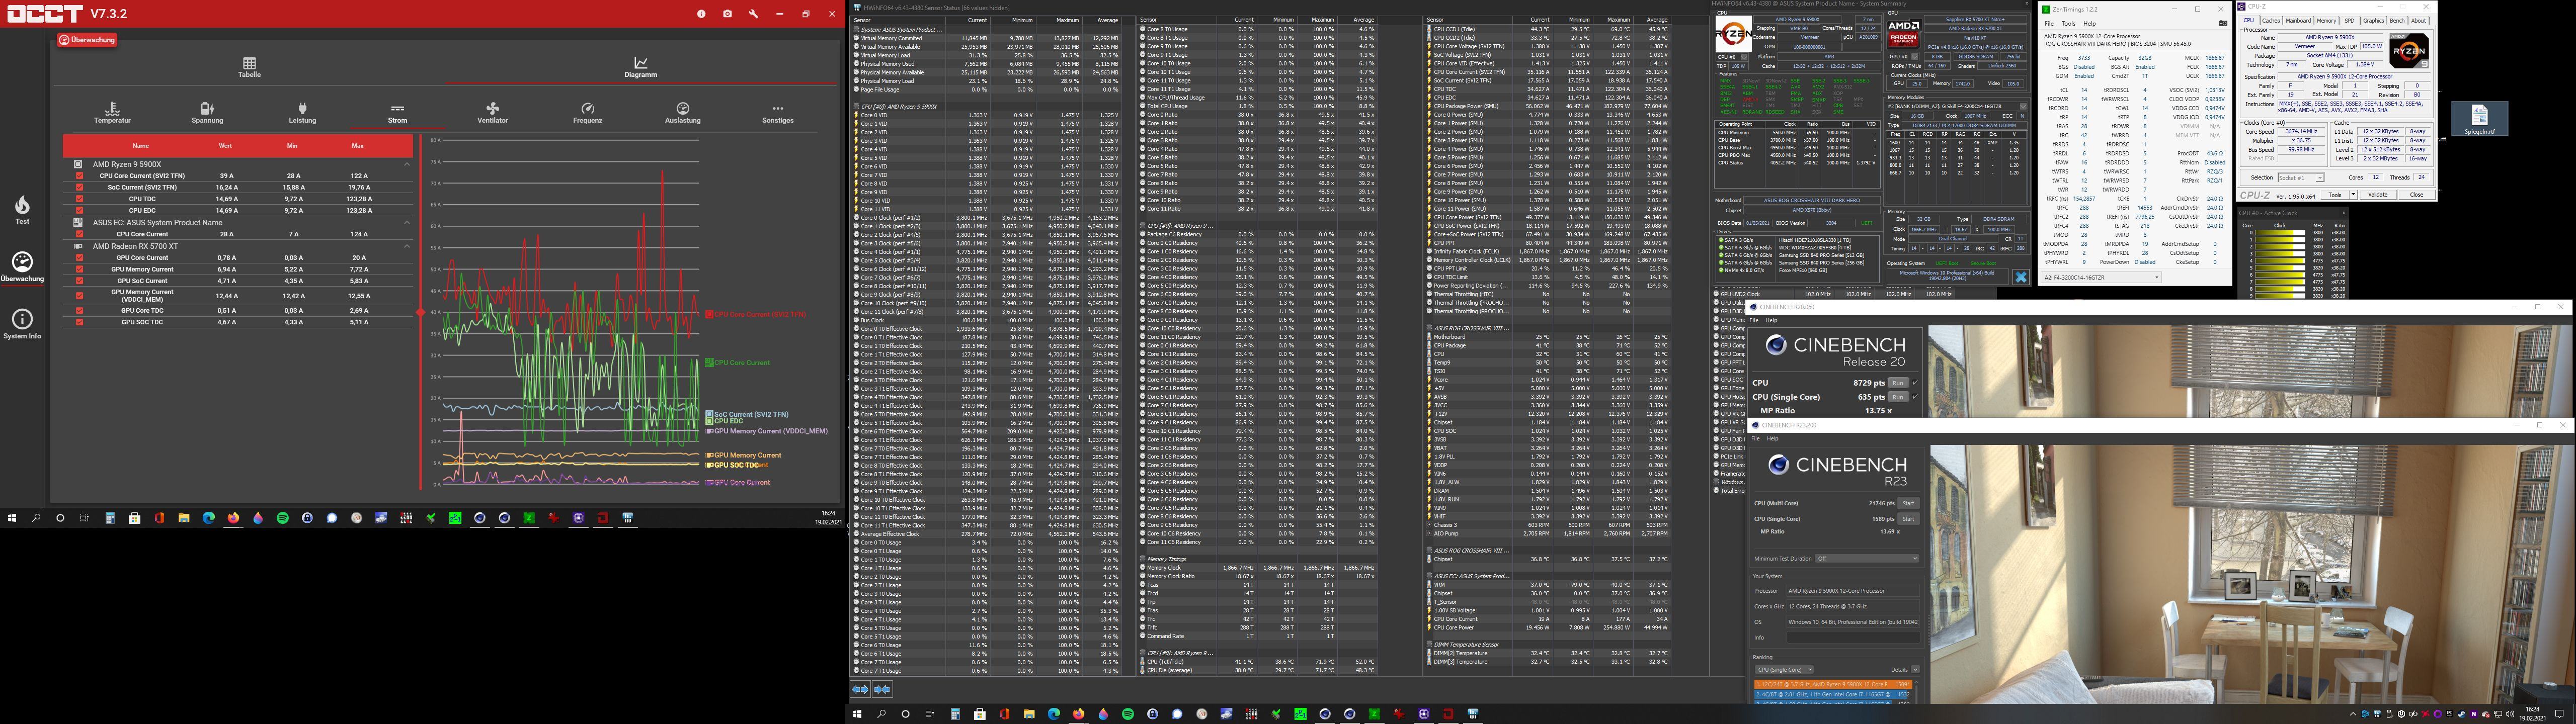Open File menu in ZenTimings

coord(2049,24)
